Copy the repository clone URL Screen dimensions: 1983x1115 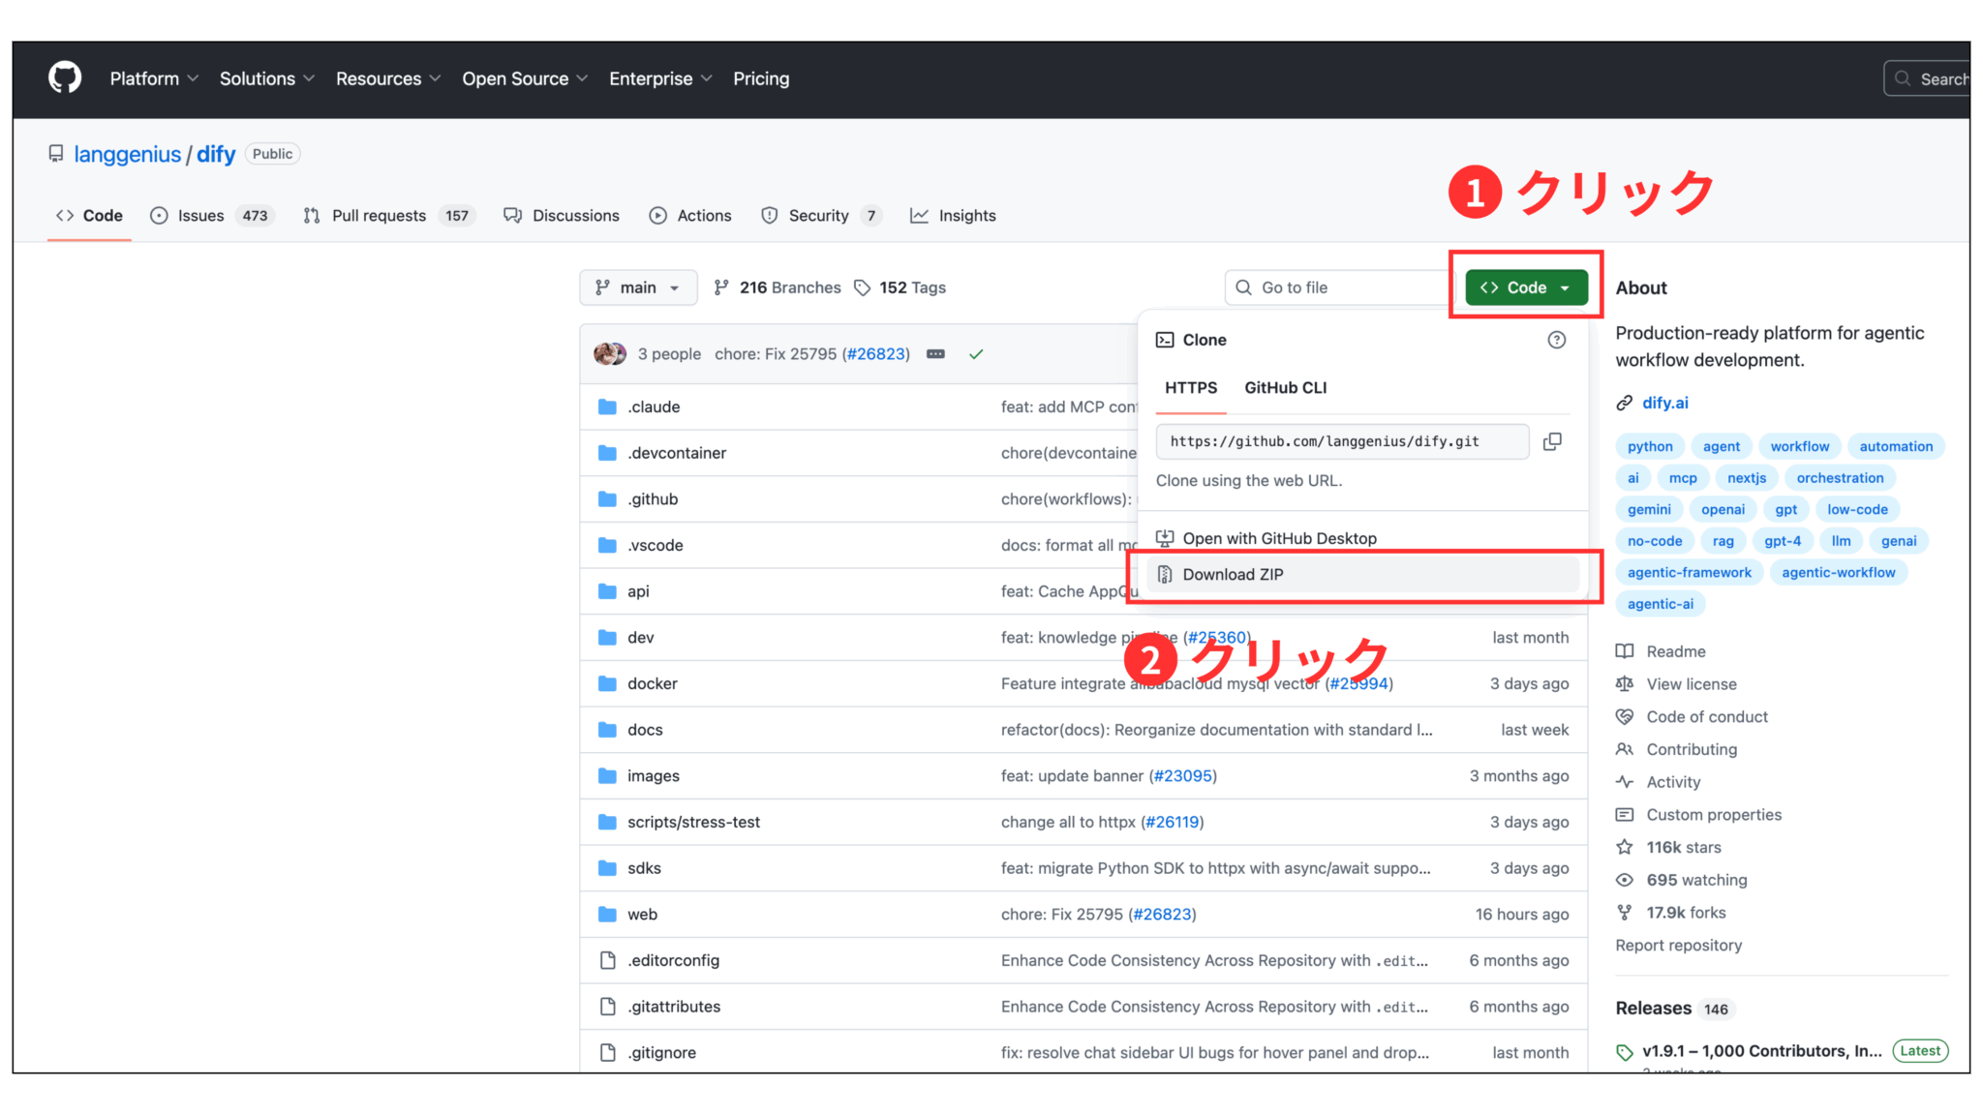1552,441
